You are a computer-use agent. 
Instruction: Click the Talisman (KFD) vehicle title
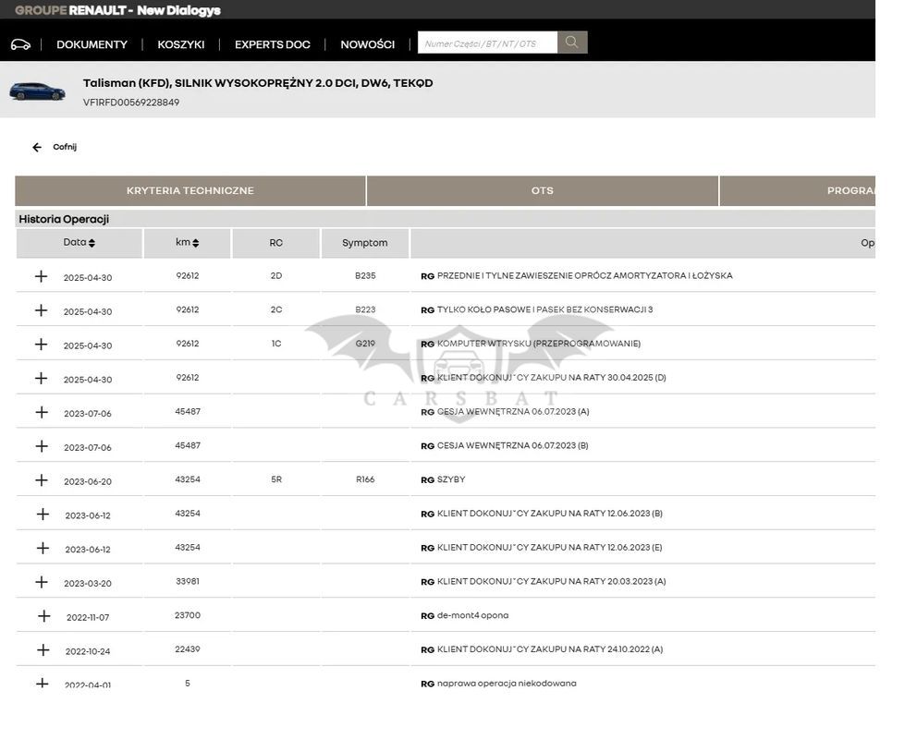(x=258, y=83)
